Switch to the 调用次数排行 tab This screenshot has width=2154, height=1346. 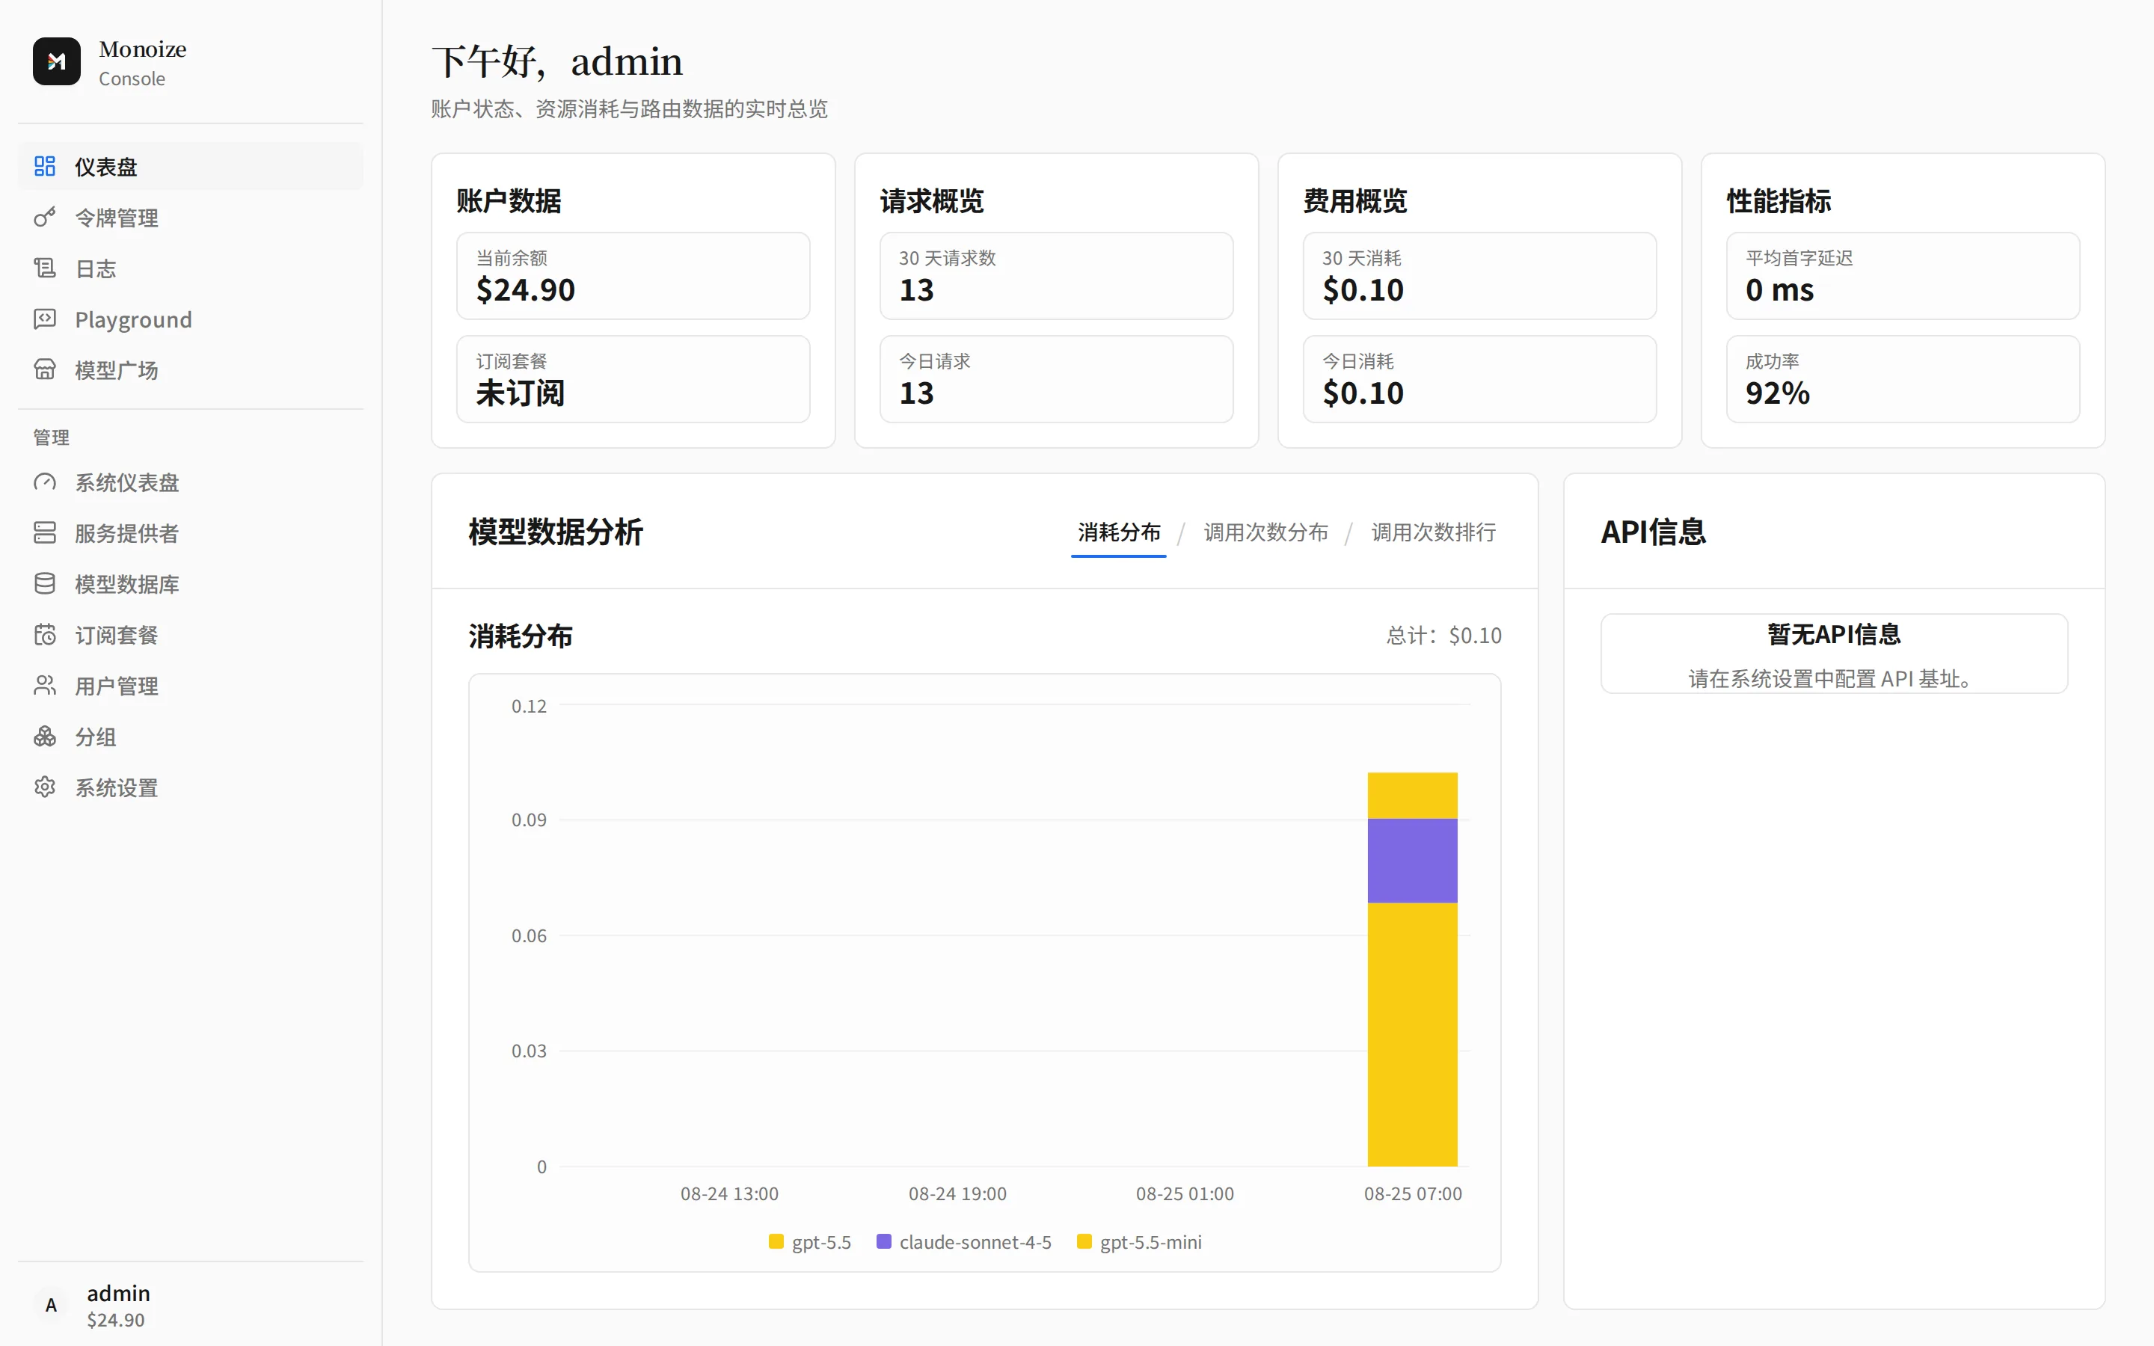[1433, 532]
